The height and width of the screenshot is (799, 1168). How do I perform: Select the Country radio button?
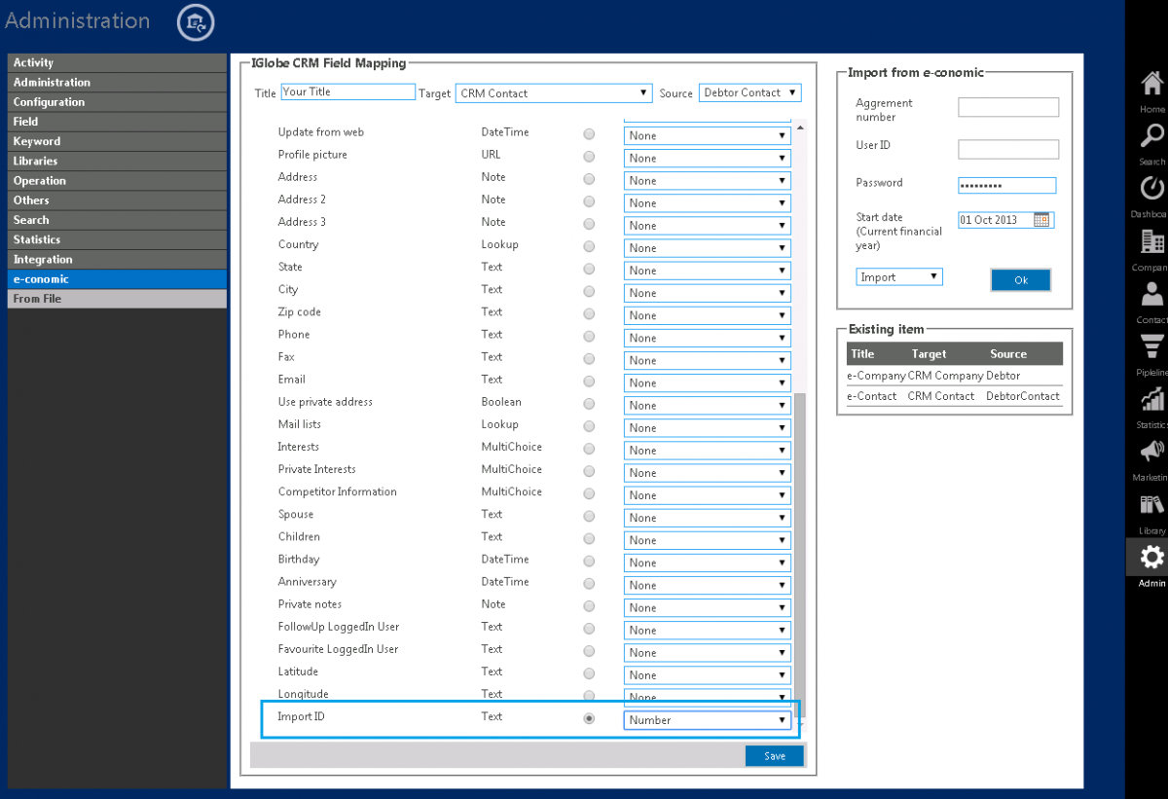(x=589, y=246)
